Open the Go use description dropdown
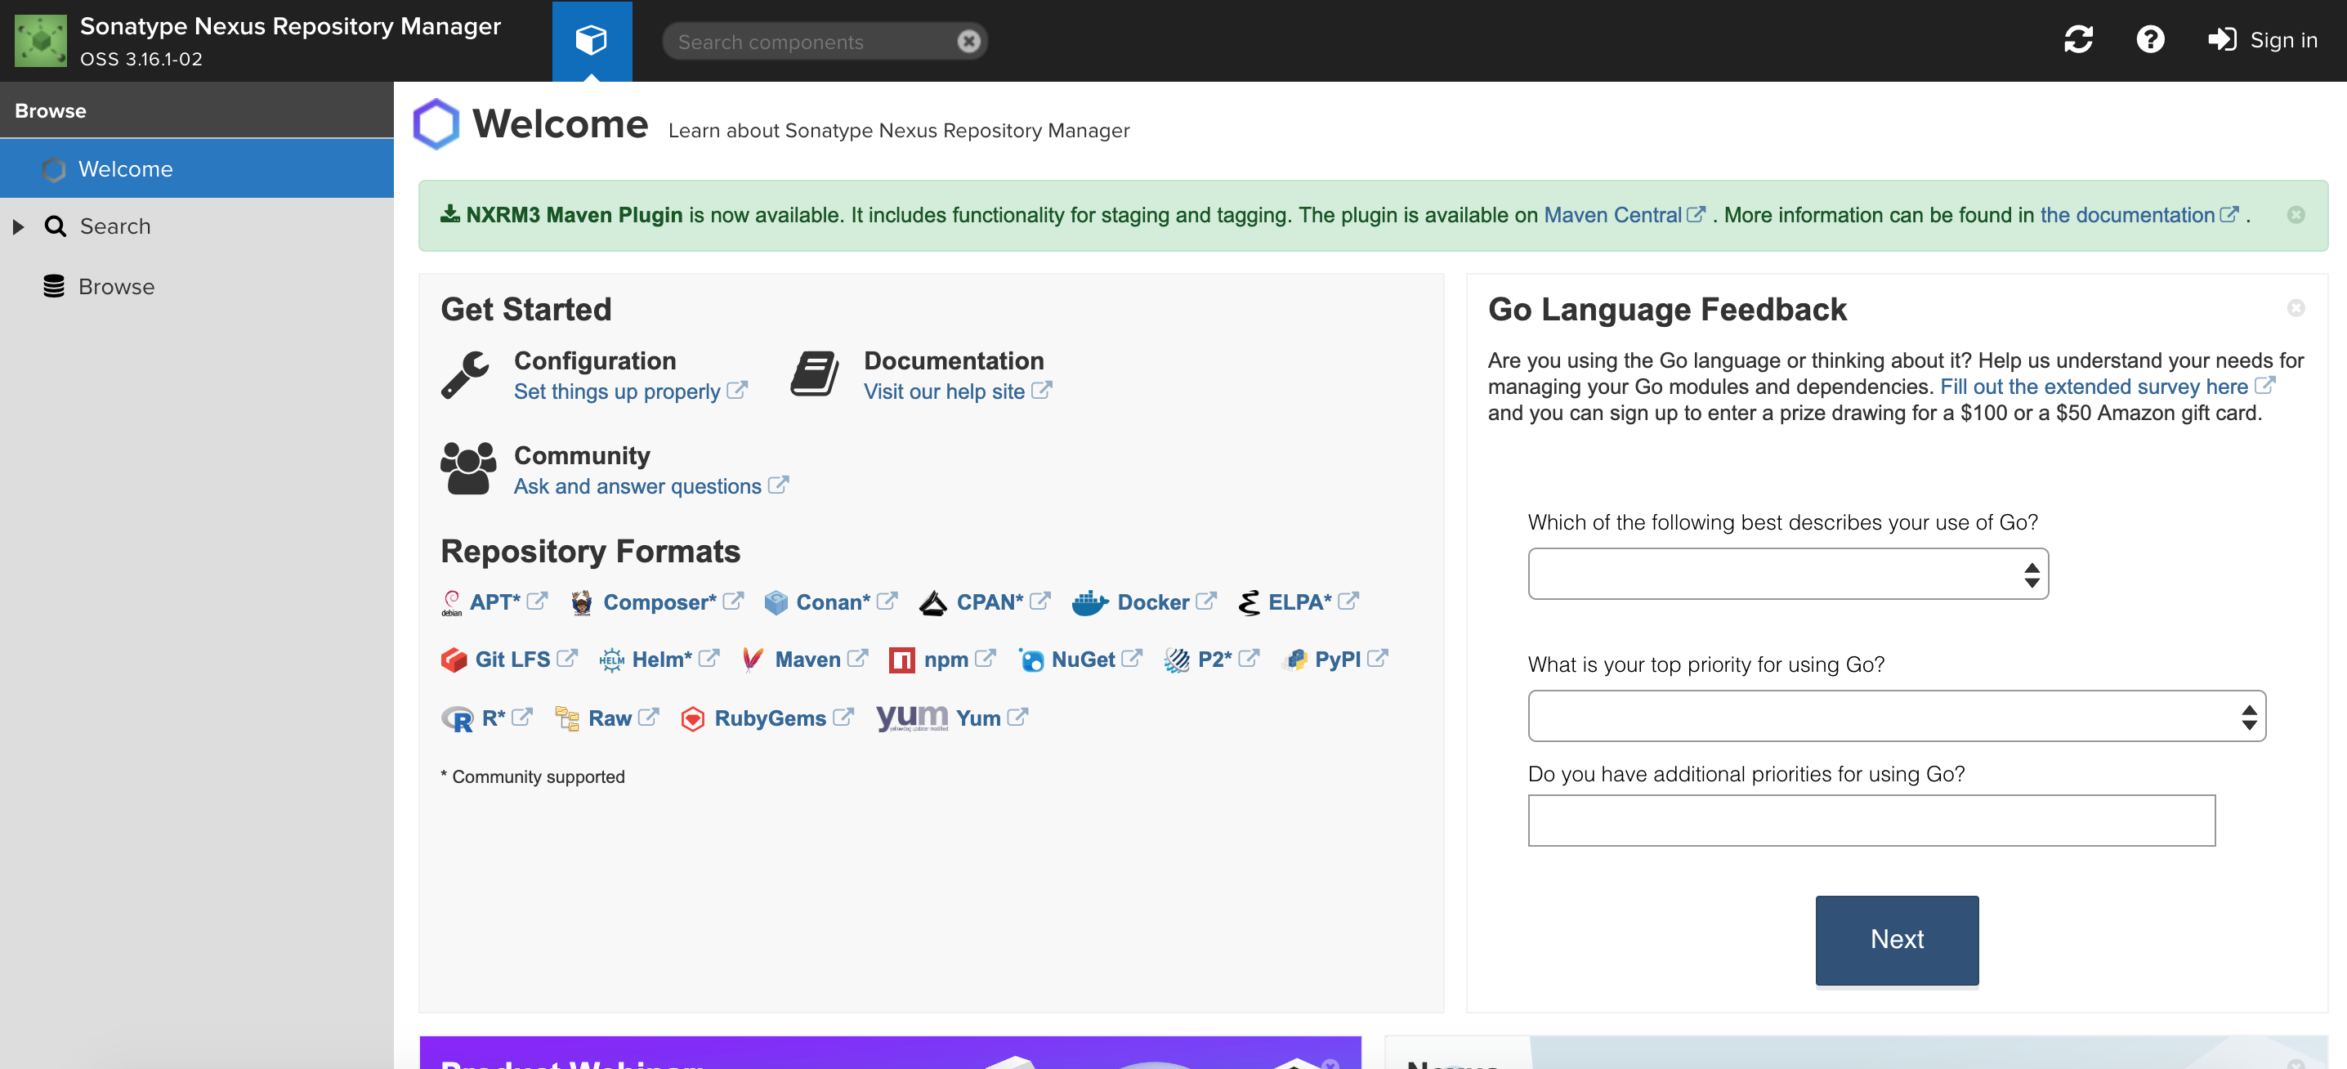This screenshot has width=2347, height=1069. click(x=1787, y=575)
